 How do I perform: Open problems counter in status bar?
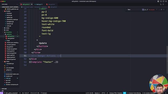[x=35, y=93]
